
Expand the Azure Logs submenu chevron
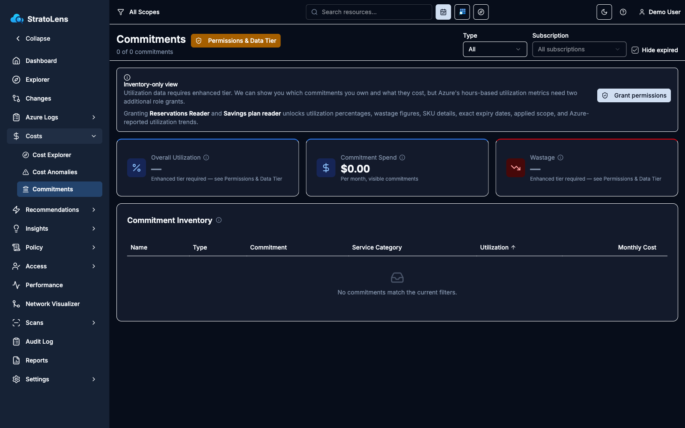click(x=94, y=117)
